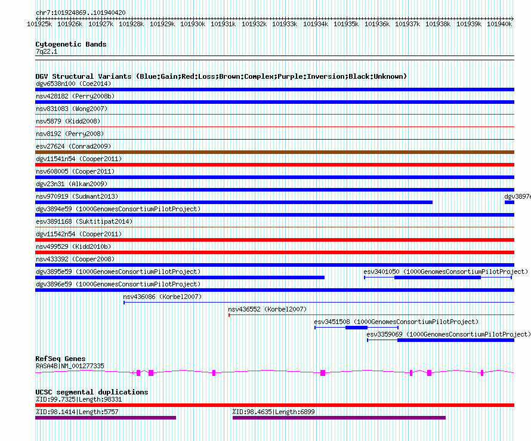Select the purple 5757-length duplication bar
Viewport: 531px width, 441px height.
(106, 418)
